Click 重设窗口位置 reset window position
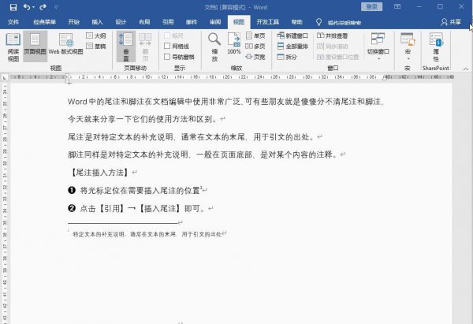This screenshot has width=473, height=324. click(x=338, y=57)
